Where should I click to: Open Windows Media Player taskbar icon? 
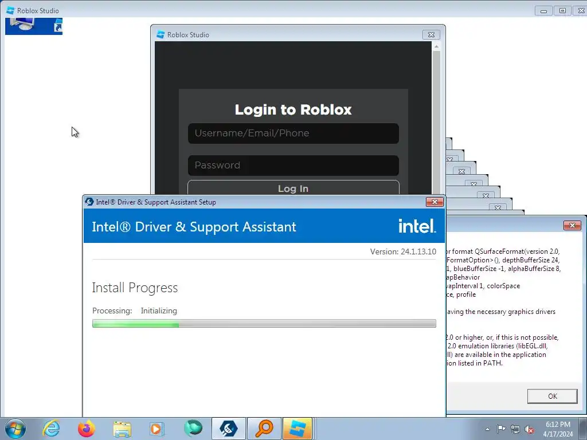[157, 429]
